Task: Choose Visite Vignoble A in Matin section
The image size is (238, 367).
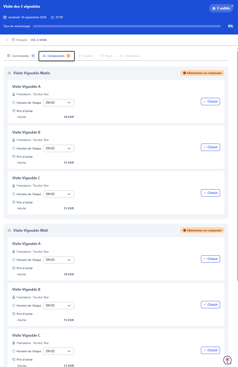Action: [x=210, y=101]
